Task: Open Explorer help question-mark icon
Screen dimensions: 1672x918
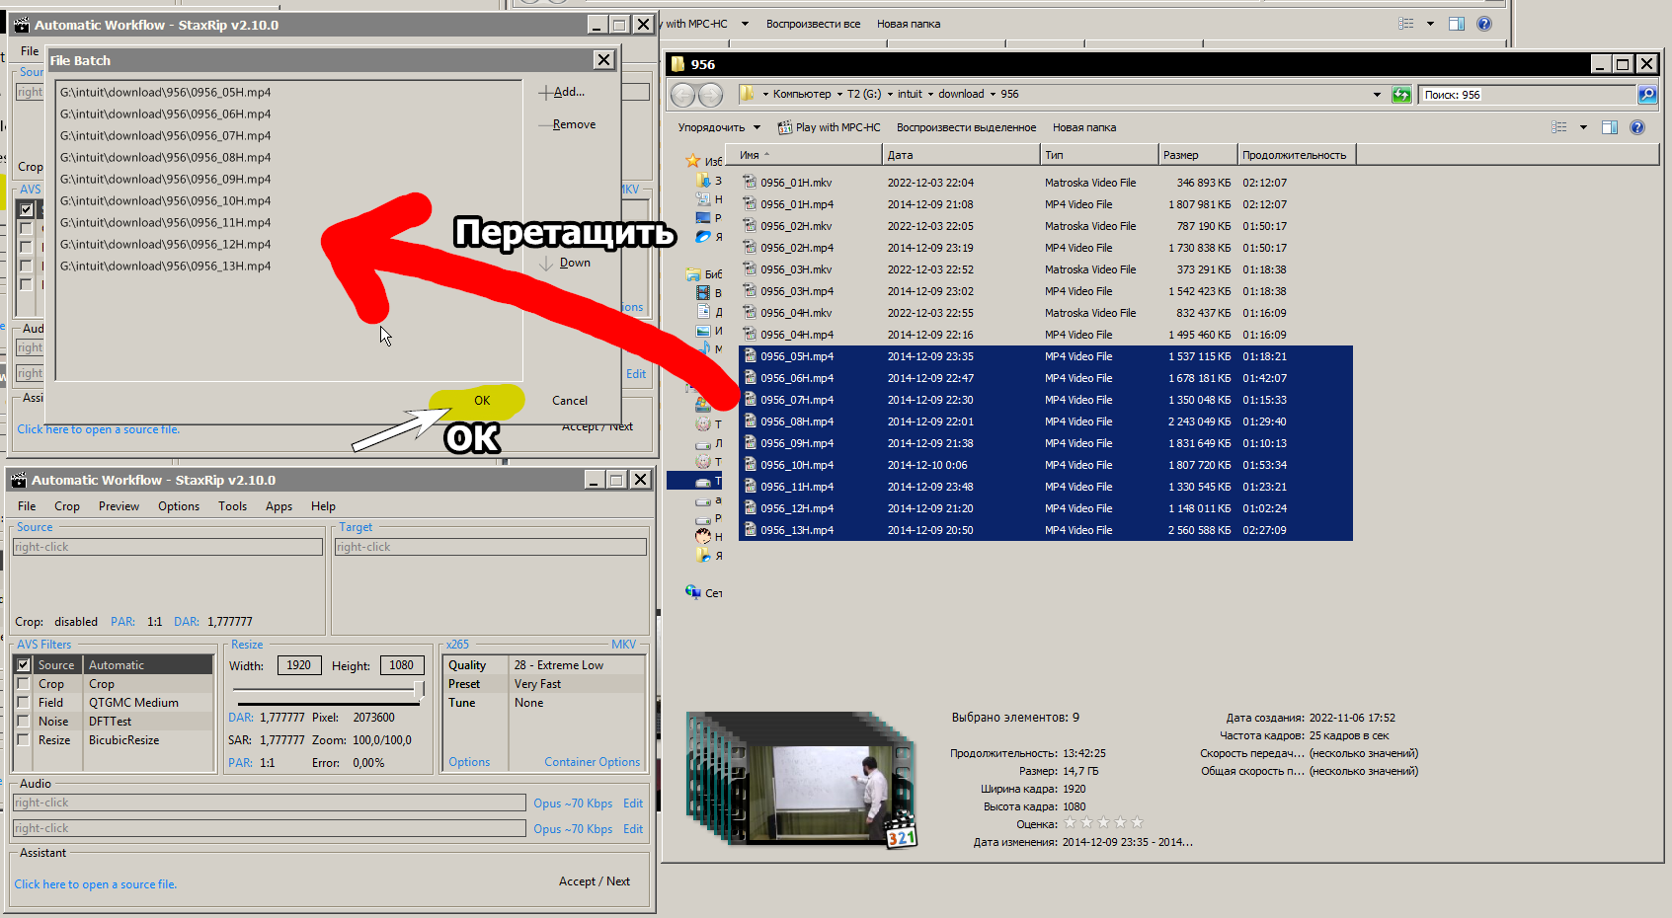Action: click(x=1636, y=127)
